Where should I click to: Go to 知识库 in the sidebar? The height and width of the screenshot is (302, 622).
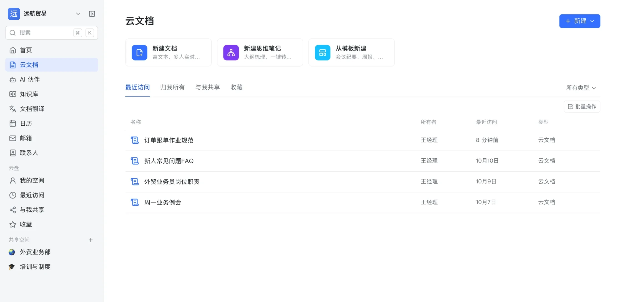pos(52,94)
